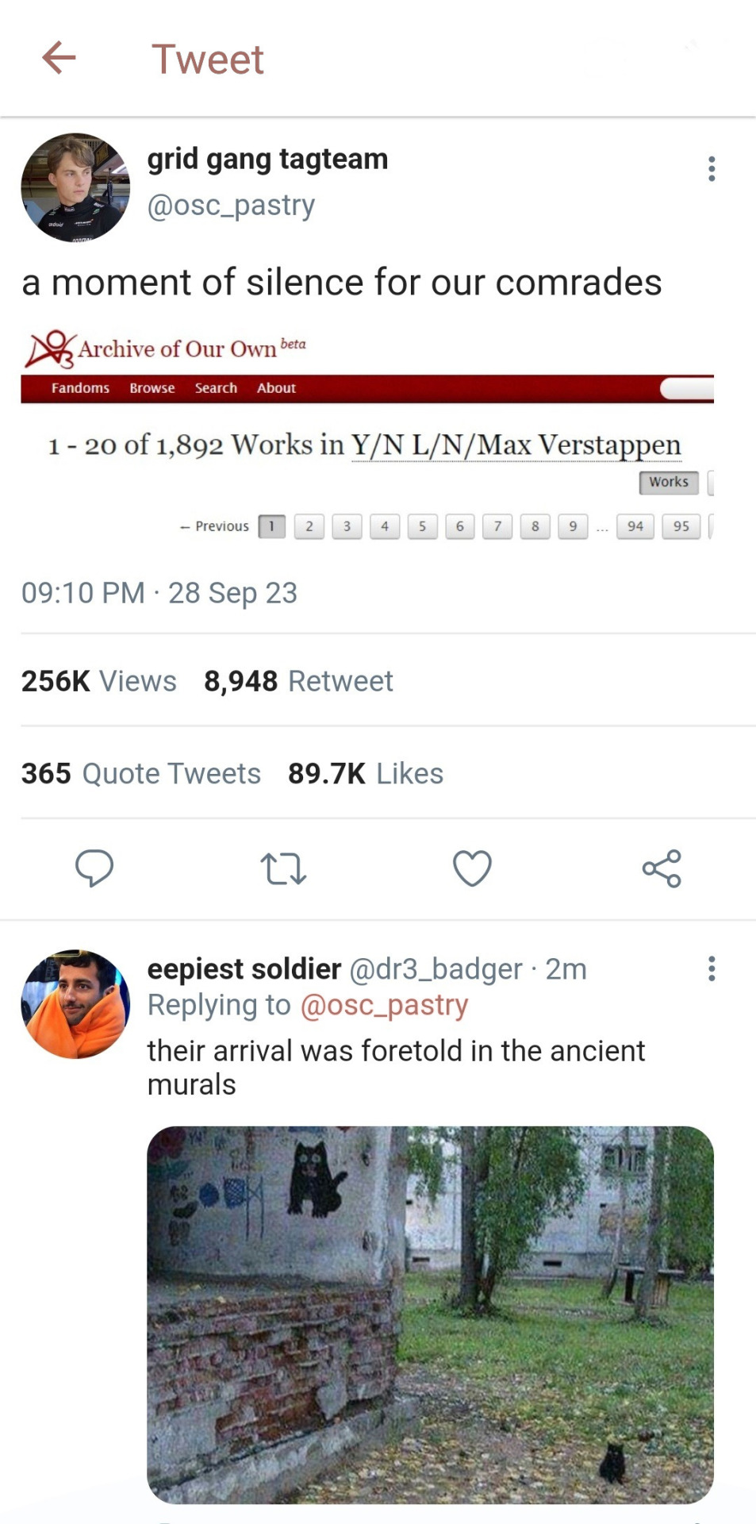Tap the share icon
The height and width of the screenshot is (1524, 756).
click(662, 868)
